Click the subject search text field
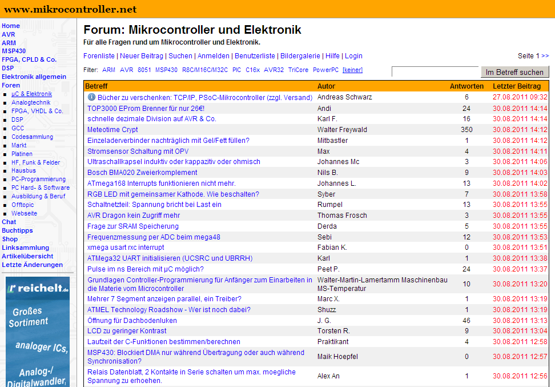 435,71
